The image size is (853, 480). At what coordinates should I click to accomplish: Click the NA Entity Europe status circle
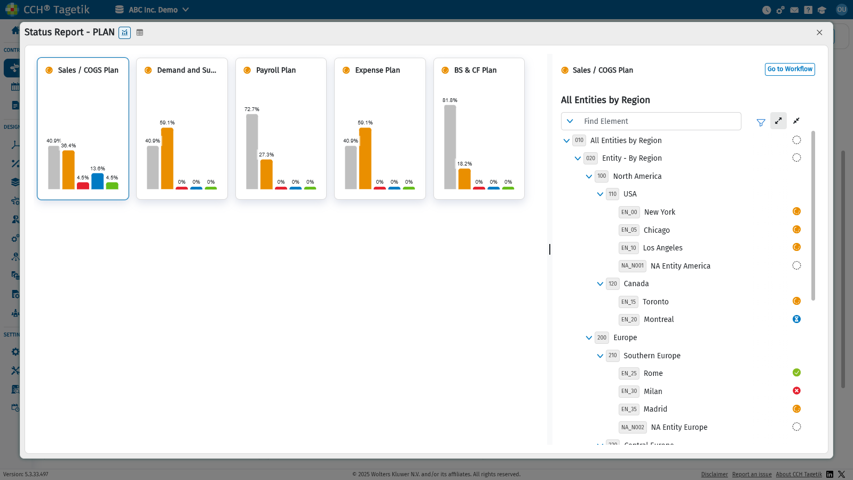coord(796,427)
